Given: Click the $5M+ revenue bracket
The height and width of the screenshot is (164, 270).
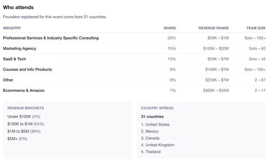Looking at the screenshot, I should (17, 139).
